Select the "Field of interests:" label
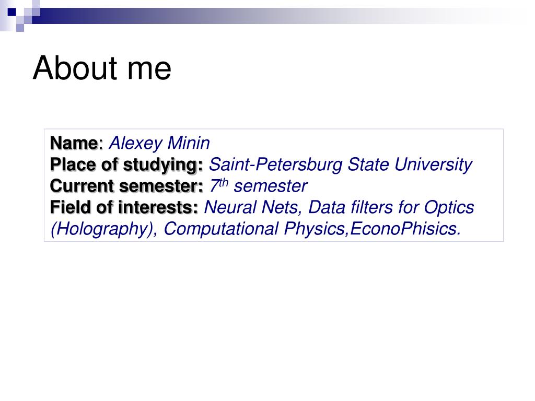Image resolution: width=535 pixels, height=401 pixels. click(124, 207)
